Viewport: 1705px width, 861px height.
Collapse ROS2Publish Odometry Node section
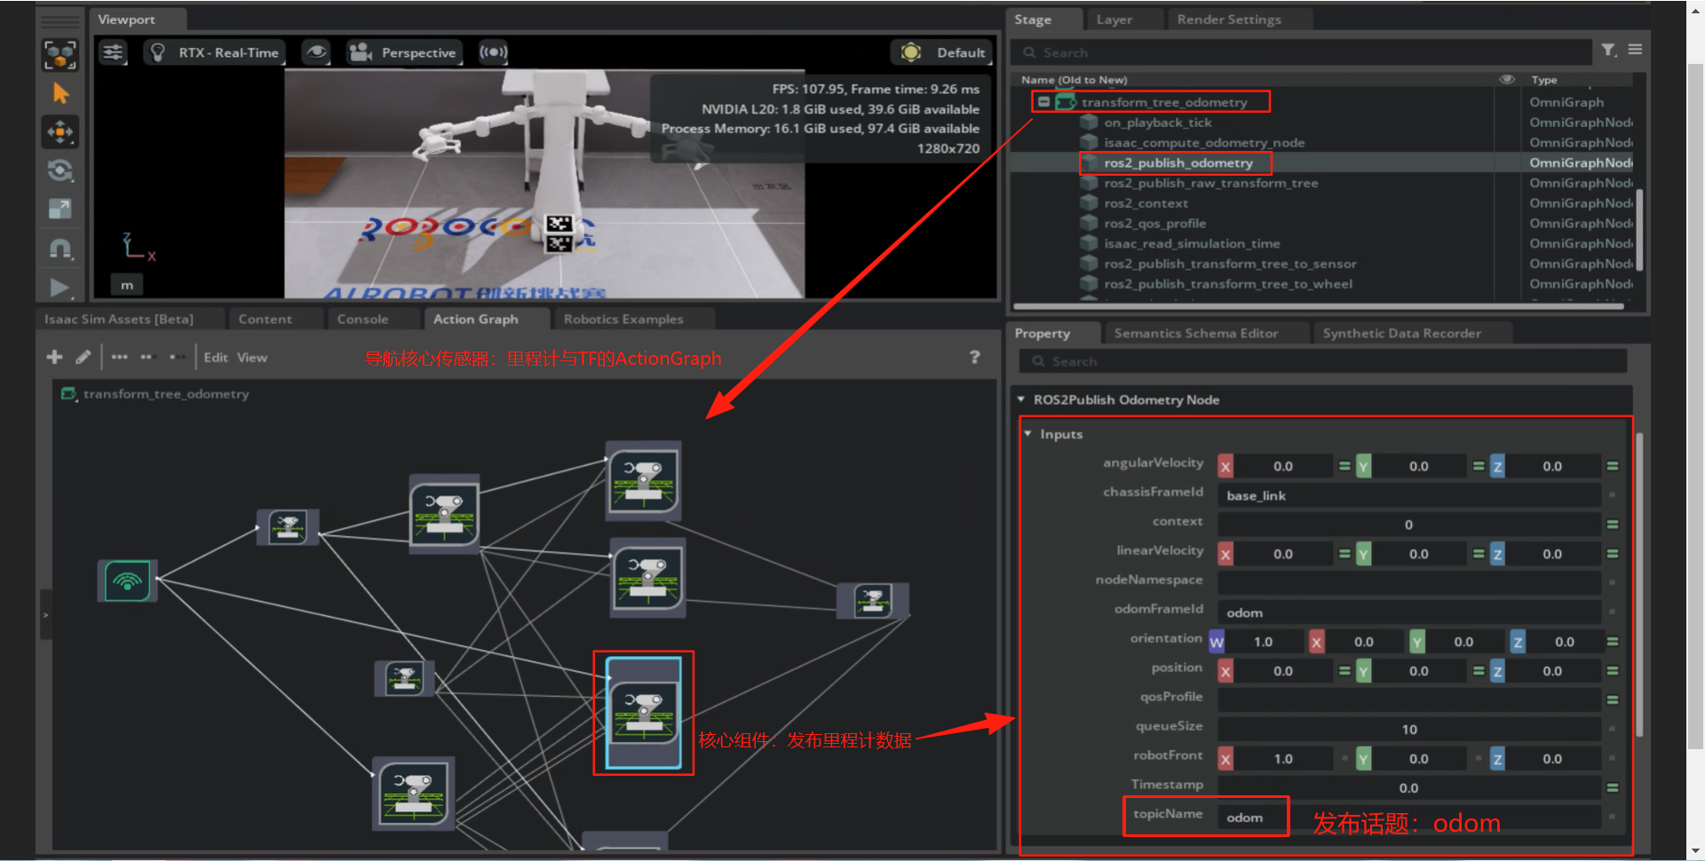click(x=1021, y=399)
